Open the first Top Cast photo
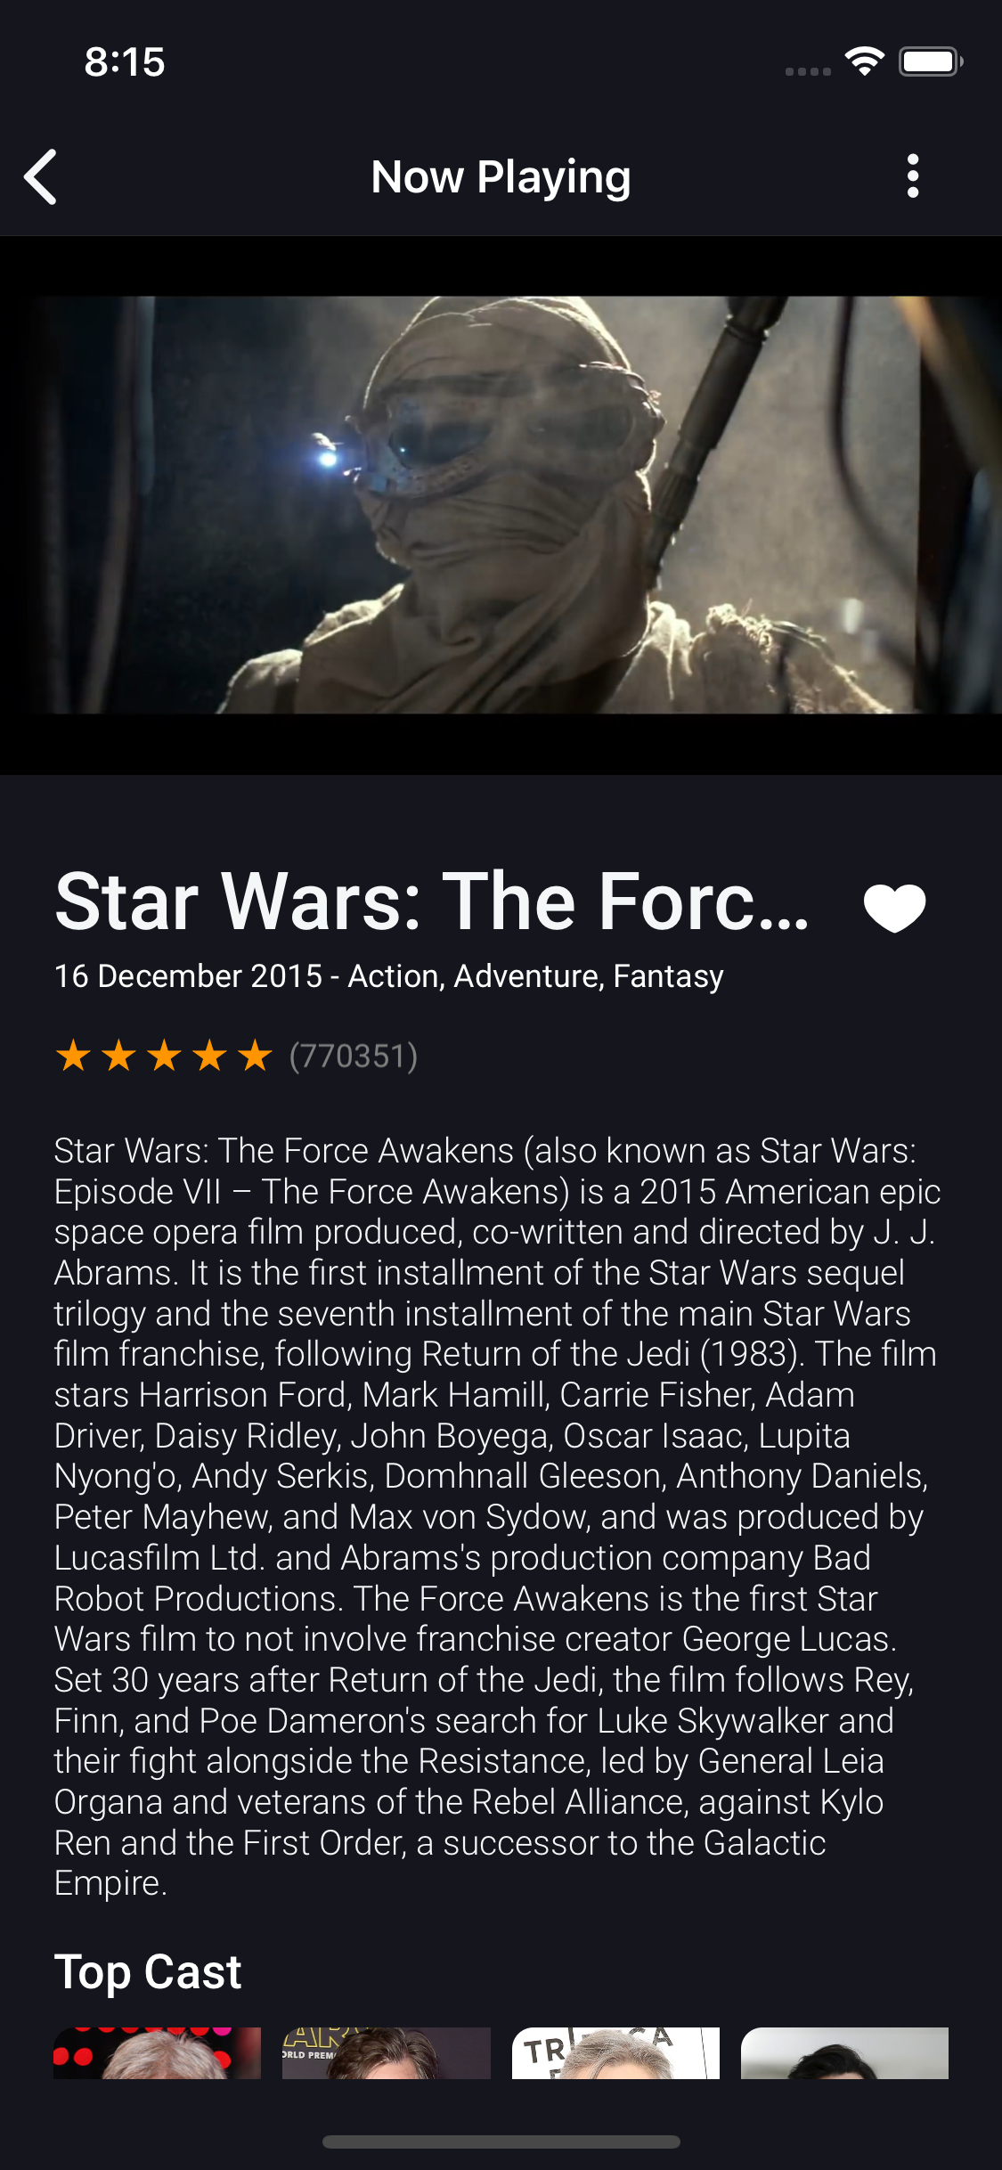Viewport: 1002px width, 2170px height. click(x=158, y=2053)
